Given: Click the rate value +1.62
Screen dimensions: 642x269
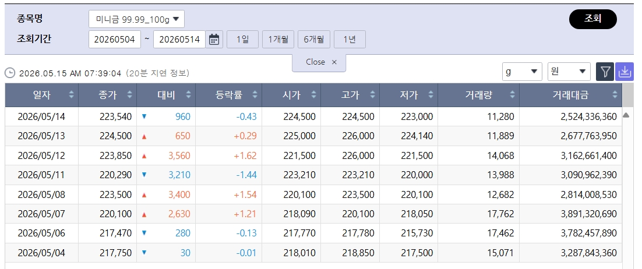Looking at the screenshot, I should pos(245,155).
